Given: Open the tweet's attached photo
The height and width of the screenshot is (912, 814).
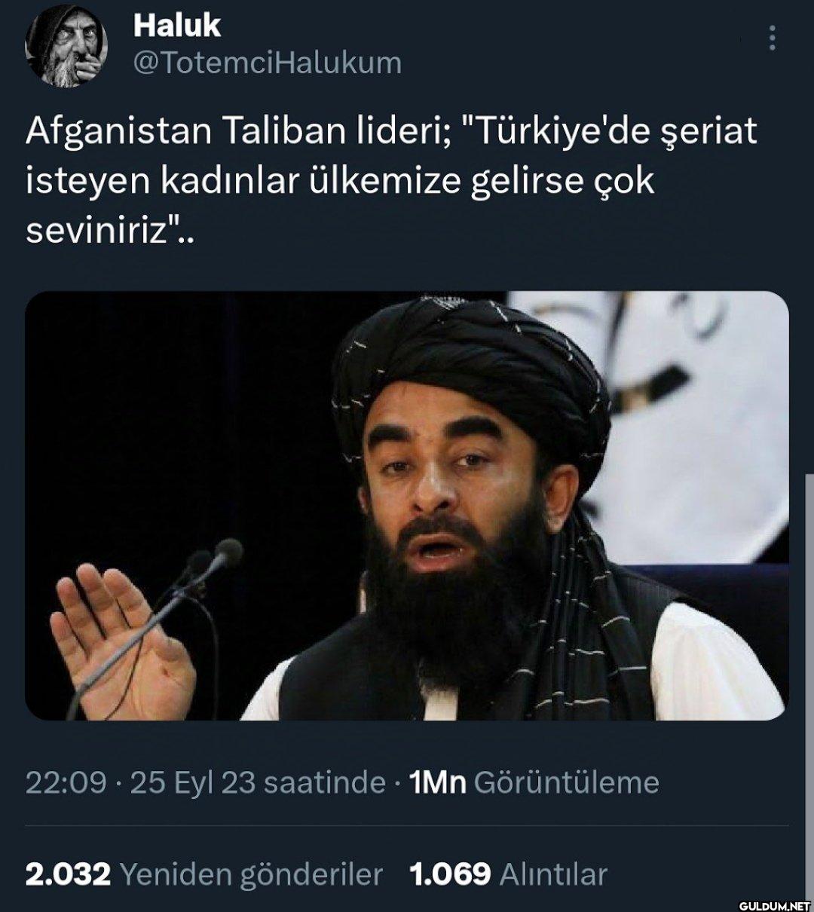Looking at the screenshot, I should click(407, 506).
